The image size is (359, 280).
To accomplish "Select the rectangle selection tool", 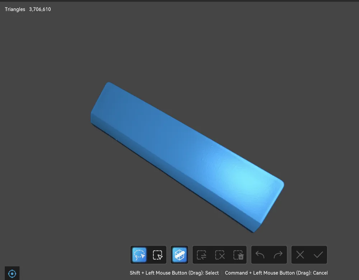I will [x=158, y=255].
